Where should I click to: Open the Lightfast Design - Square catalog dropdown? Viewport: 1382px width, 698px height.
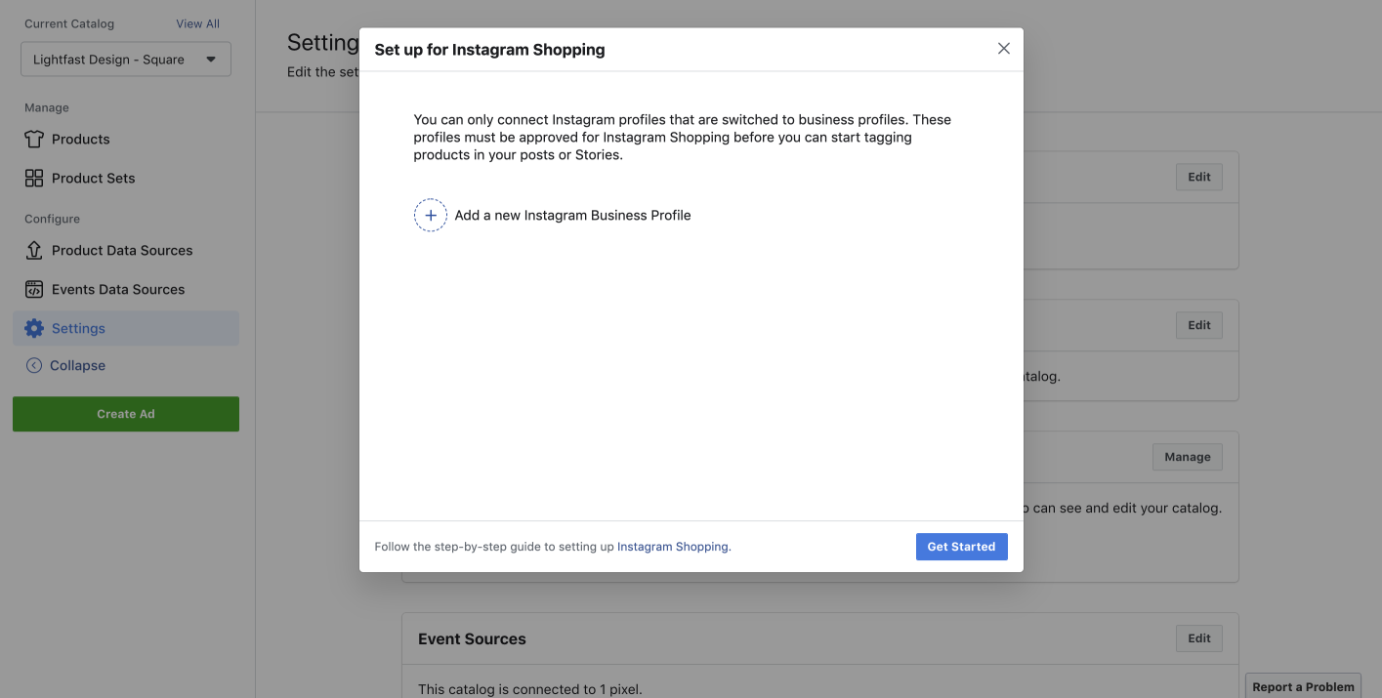[x=126, y=59]
